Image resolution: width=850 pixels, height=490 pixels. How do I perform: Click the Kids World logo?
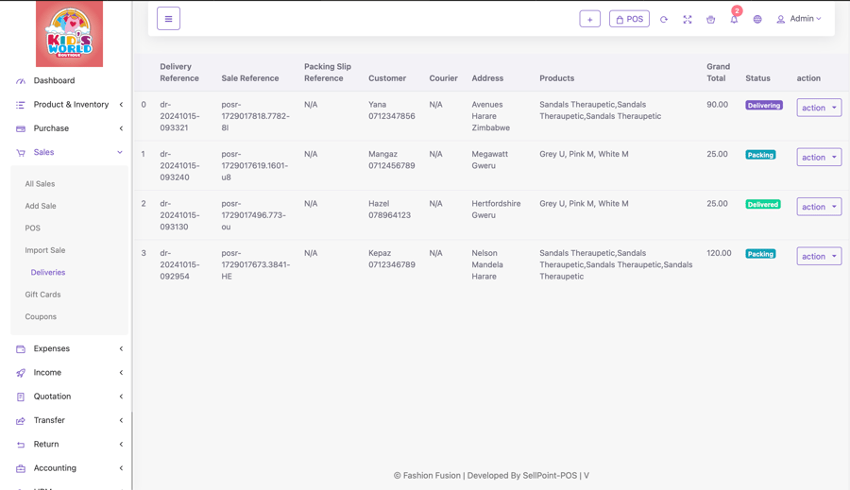tap(69, 35)
